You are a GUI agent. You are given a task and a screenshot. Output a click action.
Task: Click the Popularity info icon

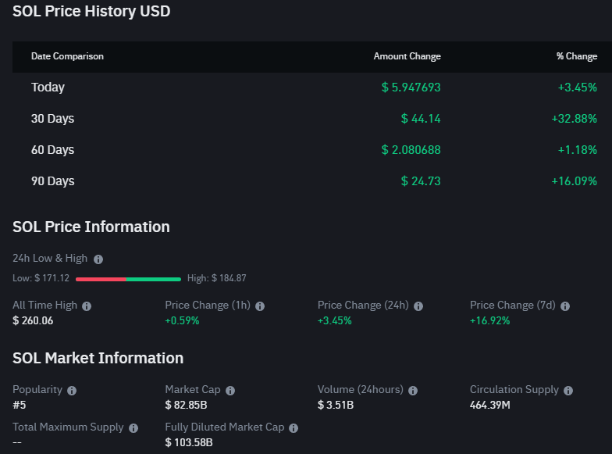72,390
